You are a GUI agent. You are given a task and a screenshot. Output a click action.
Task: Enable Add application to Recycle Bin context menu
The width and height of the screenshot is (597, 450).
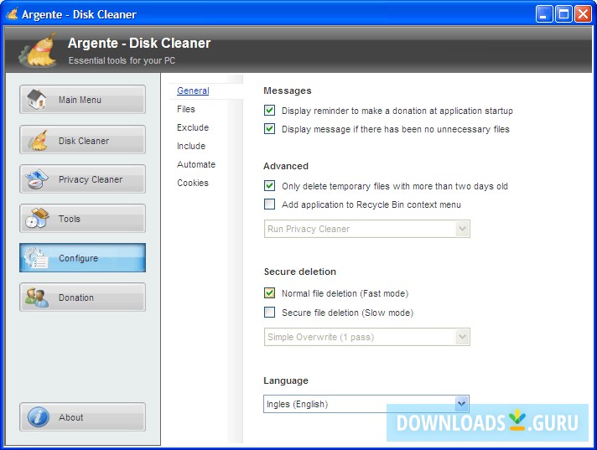click(269, 204)
